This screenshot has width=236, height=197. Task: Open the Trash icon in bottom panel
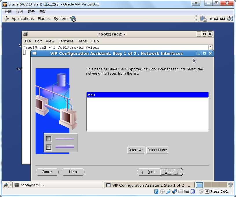click(231, 185)
